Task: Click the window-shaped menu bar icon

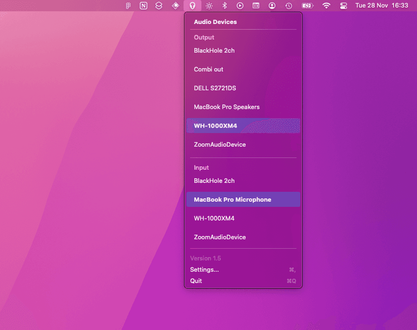Action: tap(256, 6)
